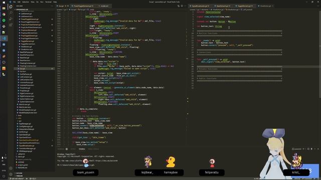
Task: Open Manage gear icon in activity bar
Action: coord(11,174)
